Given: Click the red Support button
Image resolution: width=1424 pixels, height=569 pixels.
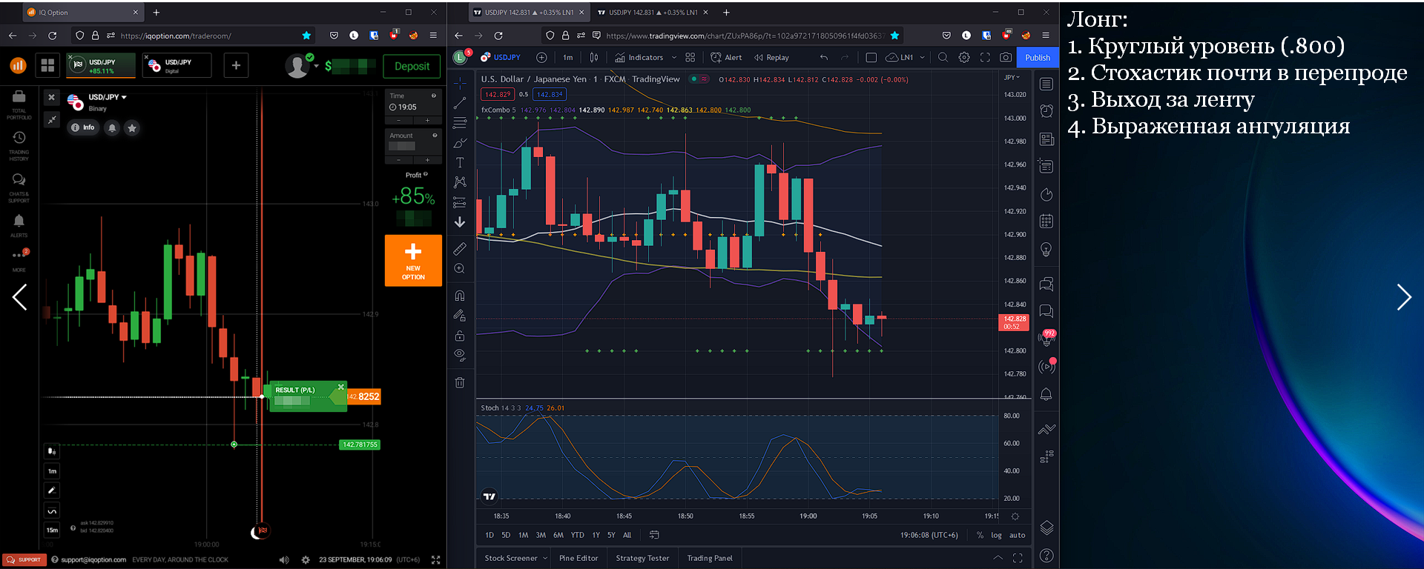Looking at the screenshot, I should [24, 559].
